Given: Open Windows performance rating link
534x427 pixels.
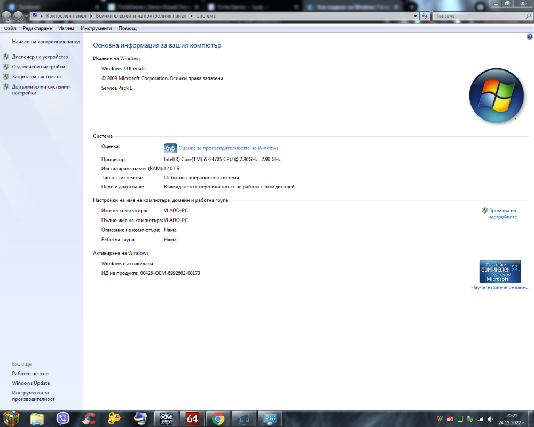Looking at the screenshot, I should point(228,148).
